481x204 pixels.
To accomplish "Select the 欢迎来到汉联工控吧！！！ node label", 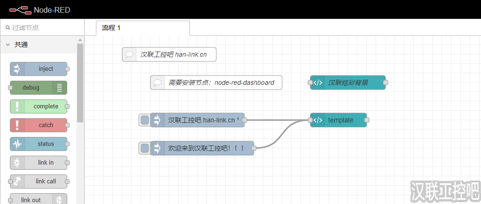I will pos(206,148).
